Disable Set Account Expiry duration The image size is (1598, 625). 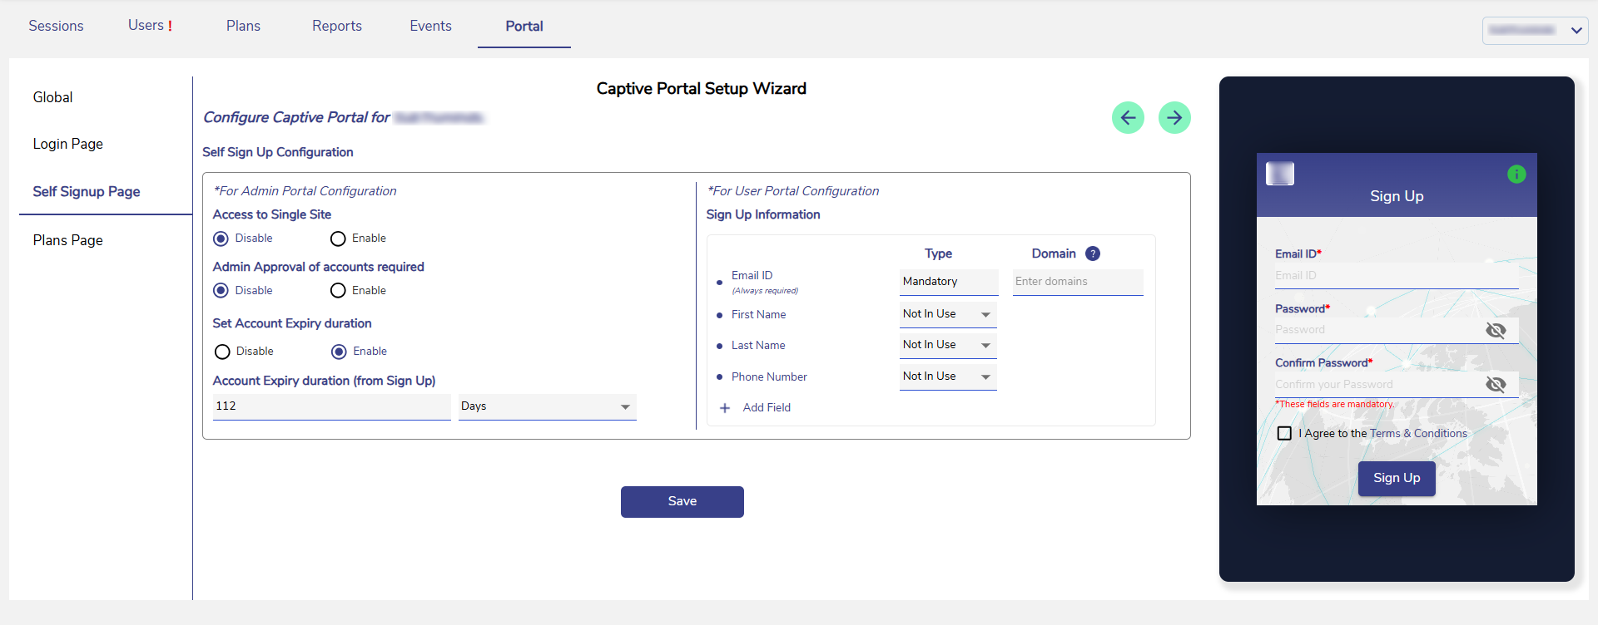[x=222, y=352]
